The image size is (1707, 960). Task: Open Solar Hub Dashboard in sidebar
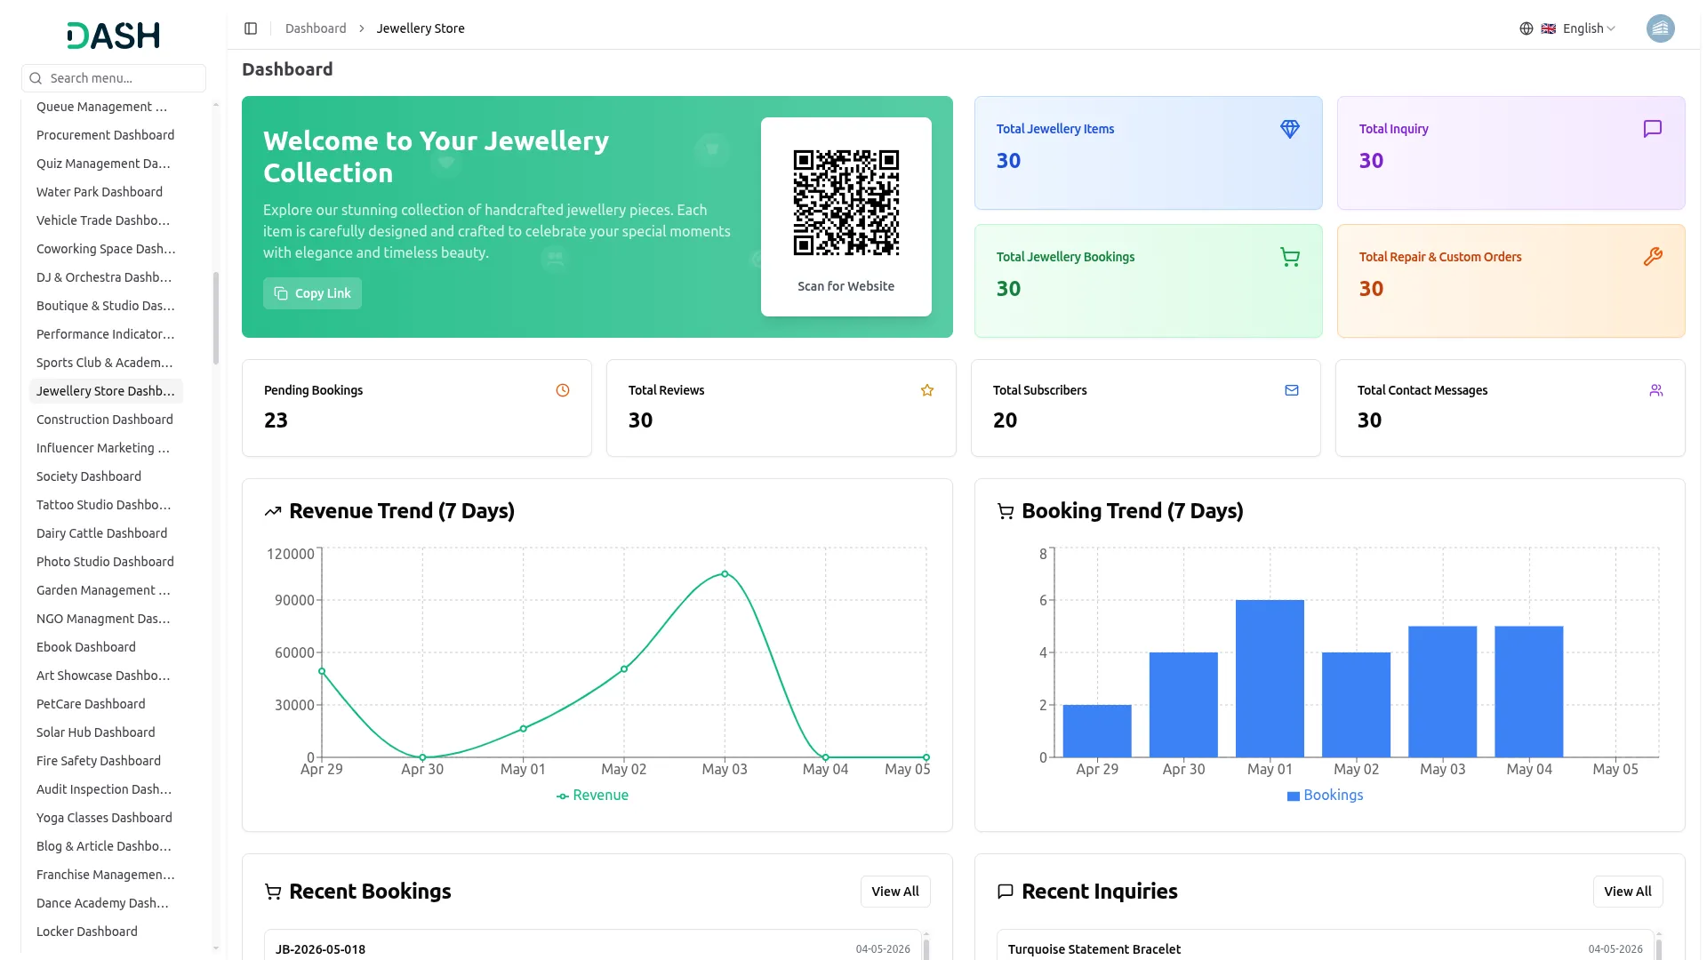click(106, 732)
